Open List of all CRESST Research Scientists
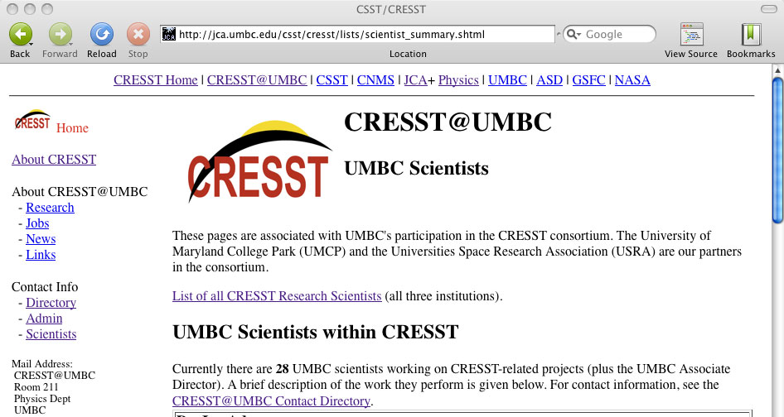The image size is (784, 417). [277, 295]
